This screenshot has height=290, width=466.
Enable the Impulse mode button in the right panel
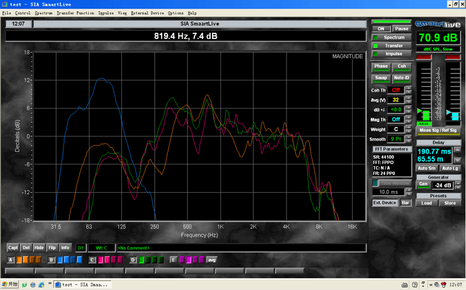click(x=391, y=54)
